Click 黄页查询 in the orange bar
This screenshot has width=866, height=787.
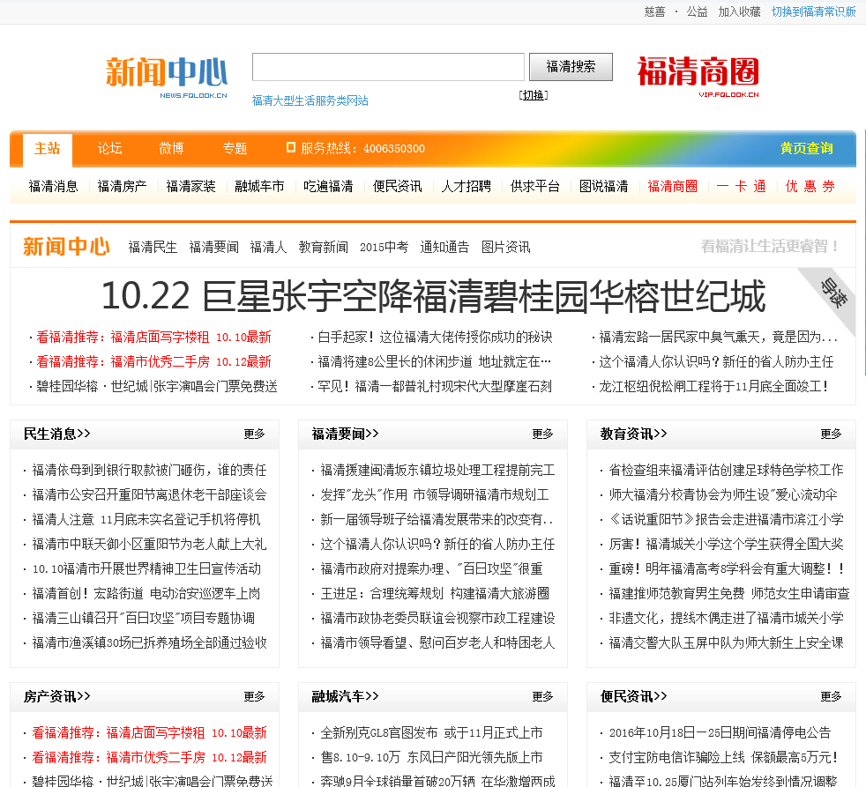(x=806, y=148)
